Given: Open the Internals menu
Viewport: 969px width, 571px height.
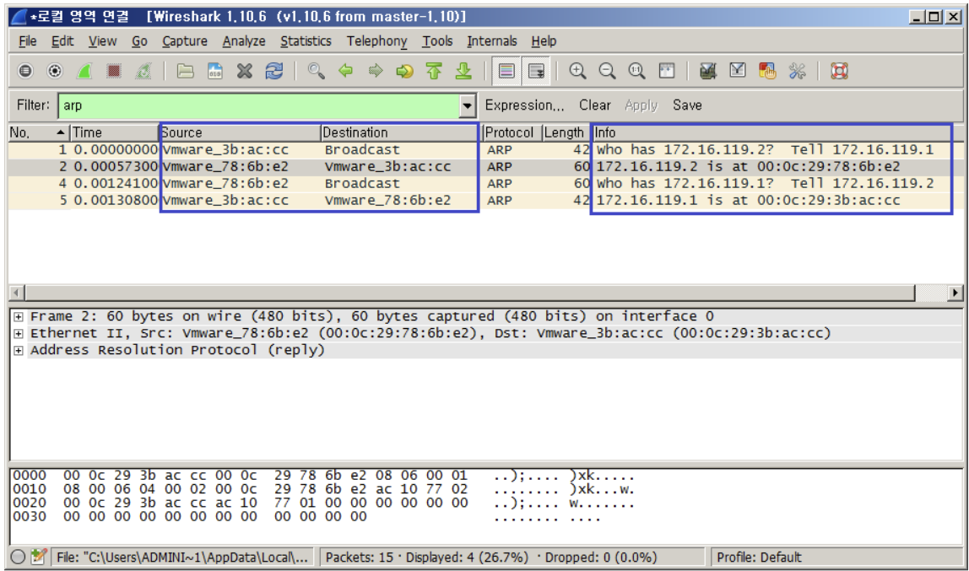Looking at the screenshot, I should pyautogui.click(x=492, y=41).
